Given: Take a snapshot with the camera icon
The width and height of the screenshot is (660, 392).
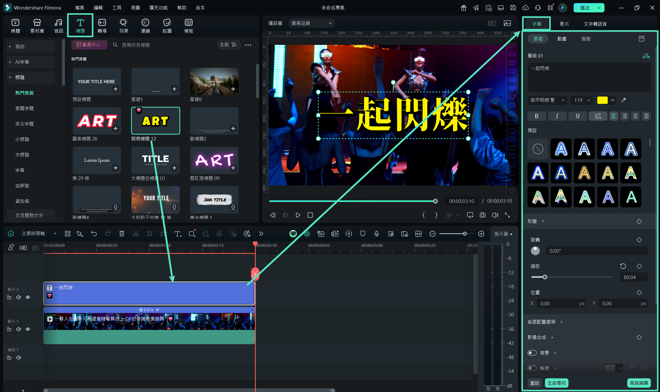Looking at the screenshot, I should click(482, 215).
